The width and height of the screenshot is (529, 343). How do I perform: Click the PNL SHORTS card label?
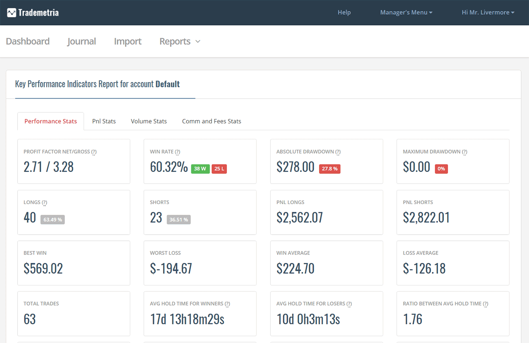tap(418, 202)
